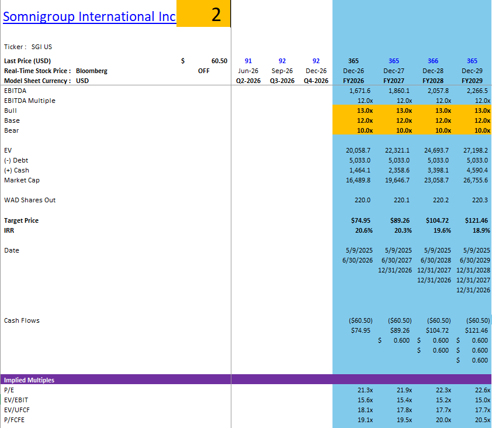The width and height of the screenshot is (492, 428).
Task: Select the IRR row label
Action: pyautogui.click(x=9, y=230)
